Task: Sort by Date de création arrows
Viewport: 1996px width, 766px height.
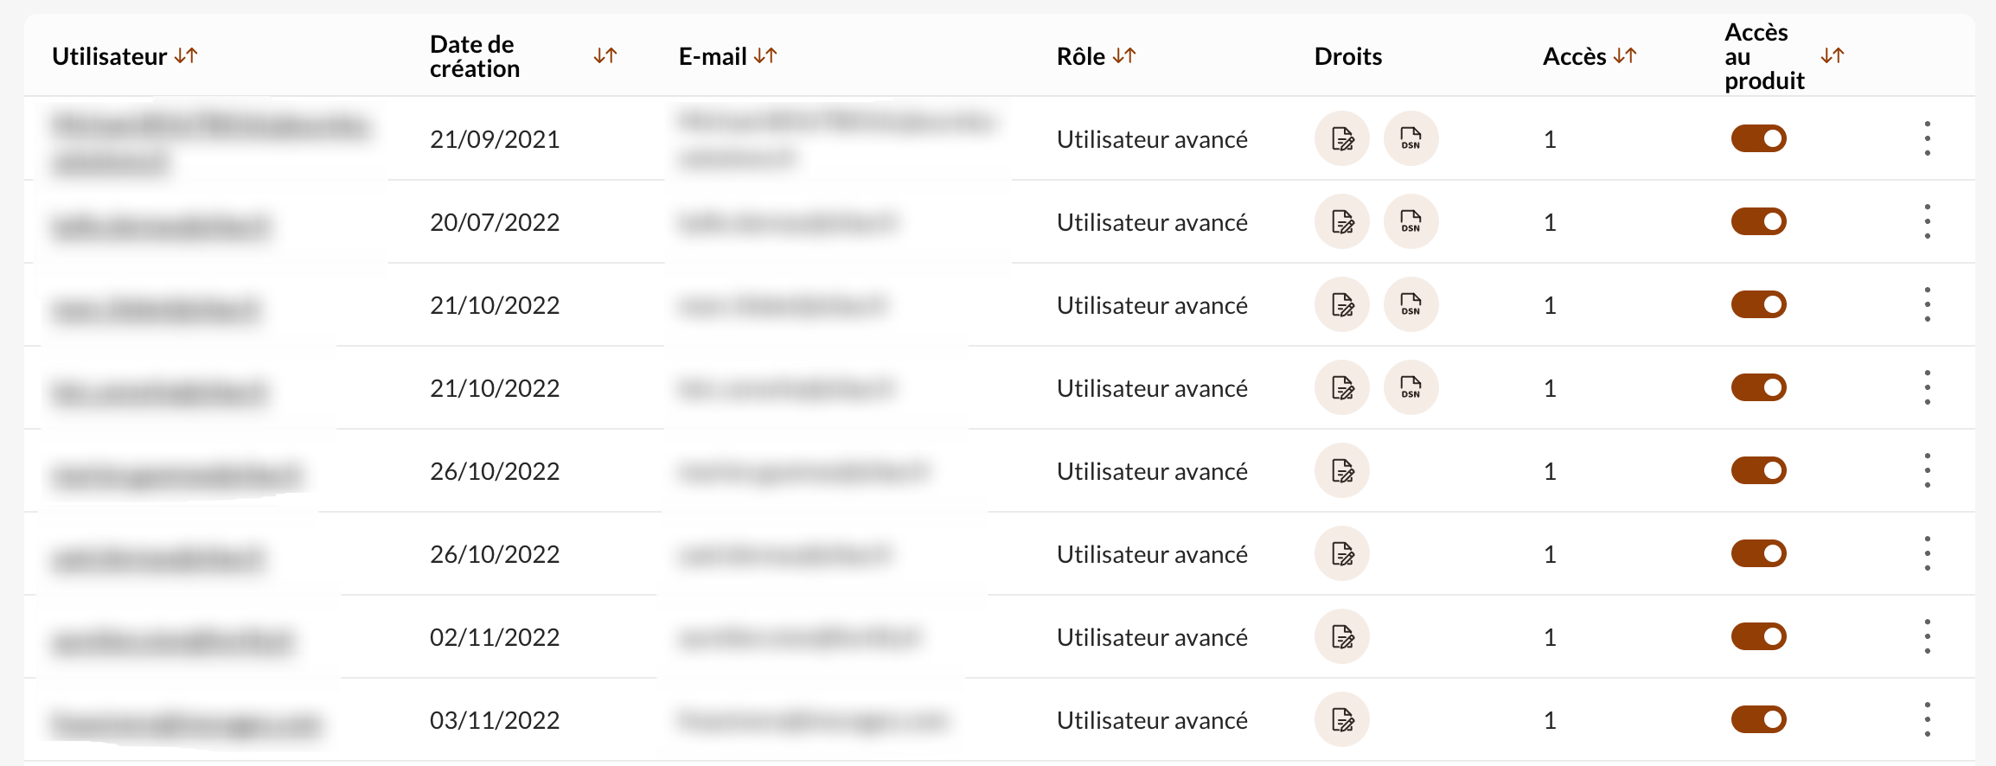Action: (605, 56)
